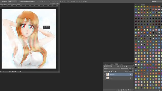The width and height of the screenshot is (162, 91).
Task: Click Align Vertical Centers icon
Action: pyautogui.click(x=40, y=1)
